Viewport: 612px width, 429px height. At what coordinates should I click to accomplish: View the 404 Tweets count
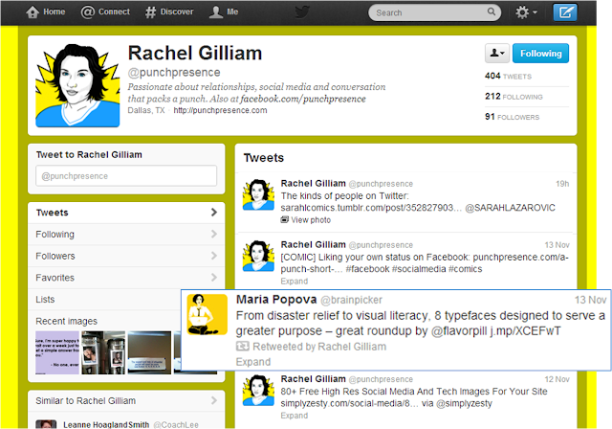click(508, 77)
